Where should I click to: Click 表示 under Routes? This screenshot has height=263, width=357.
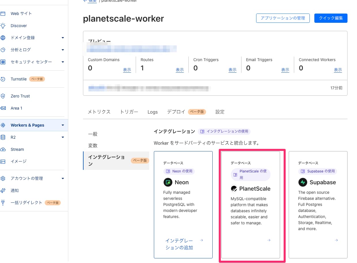point(180,70)
